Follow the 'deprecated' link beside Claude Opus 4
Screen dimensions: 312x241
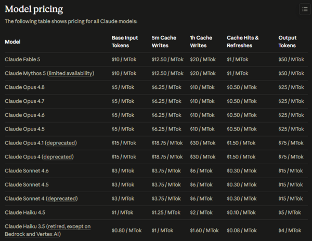point(58,157)
